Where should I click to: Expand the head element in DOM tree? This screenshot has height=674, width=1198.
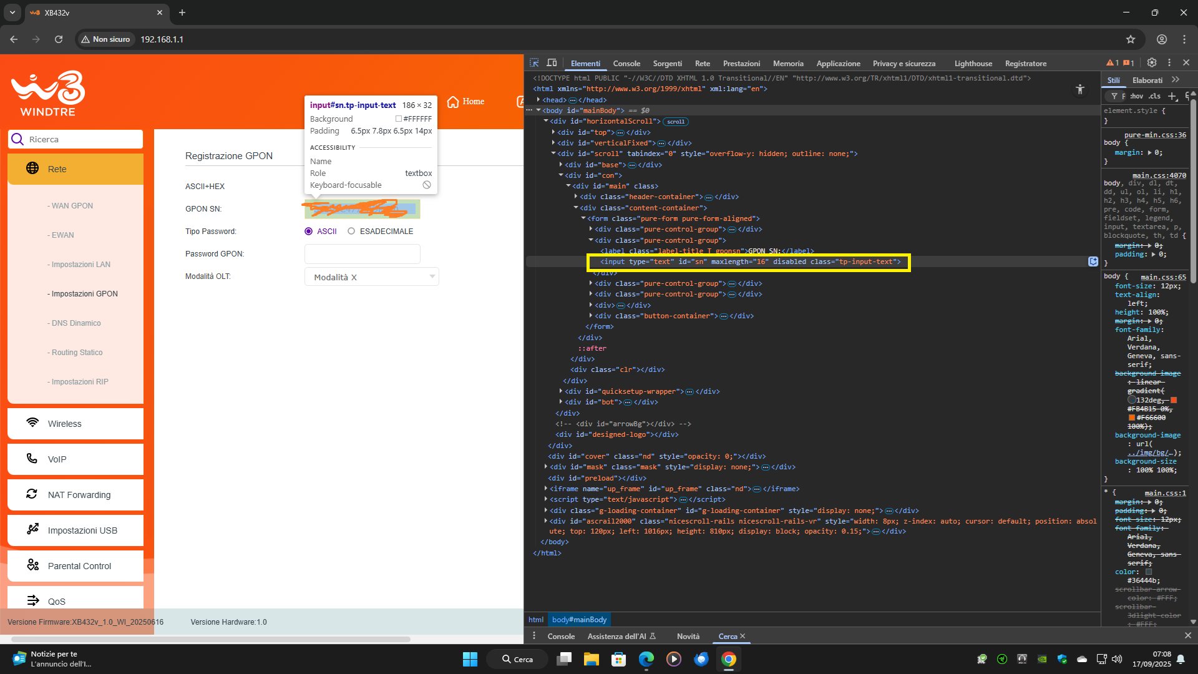click(538, 100)
